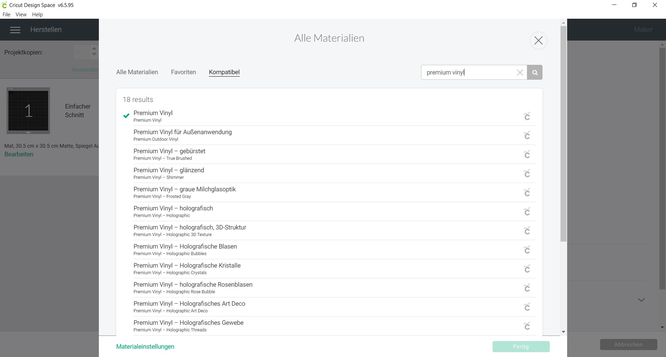666x357 pixels.
Task: Increase Projektkopien with the up arrow
Action: 94,49
